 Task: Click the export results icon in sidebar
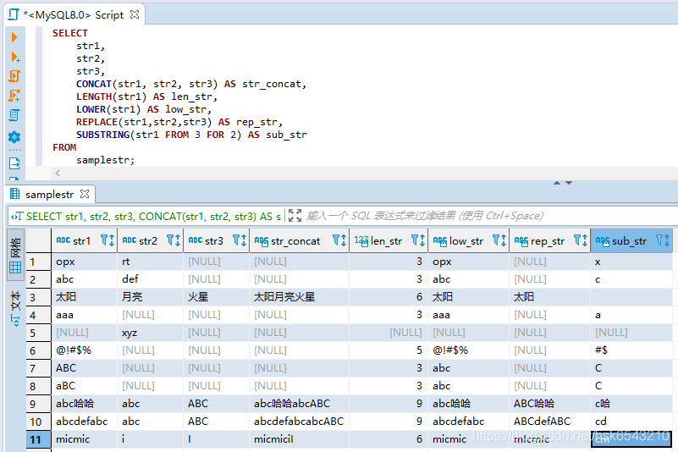tap(14, 163)
